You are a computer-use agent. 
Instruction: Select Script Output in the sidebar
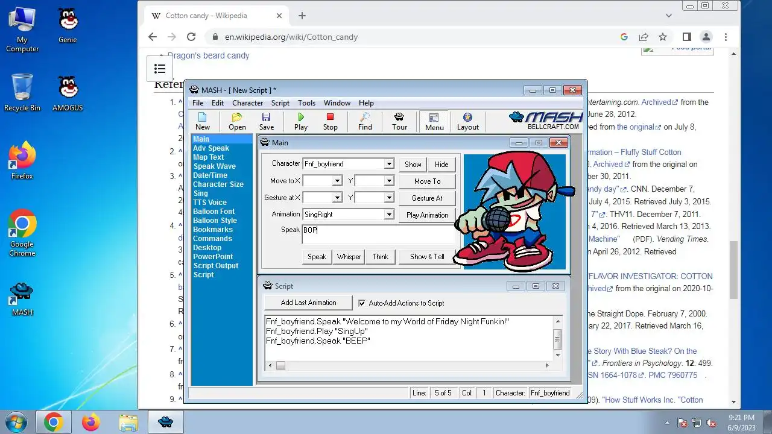coord(215,266)
